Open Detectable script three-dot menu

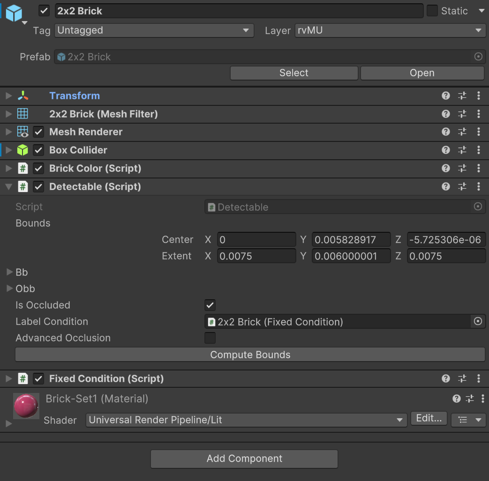[x=478, y=187]
